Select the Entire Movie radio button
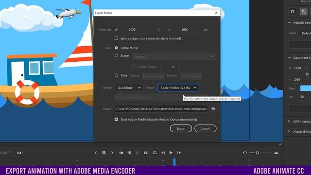 click(116, 48)
